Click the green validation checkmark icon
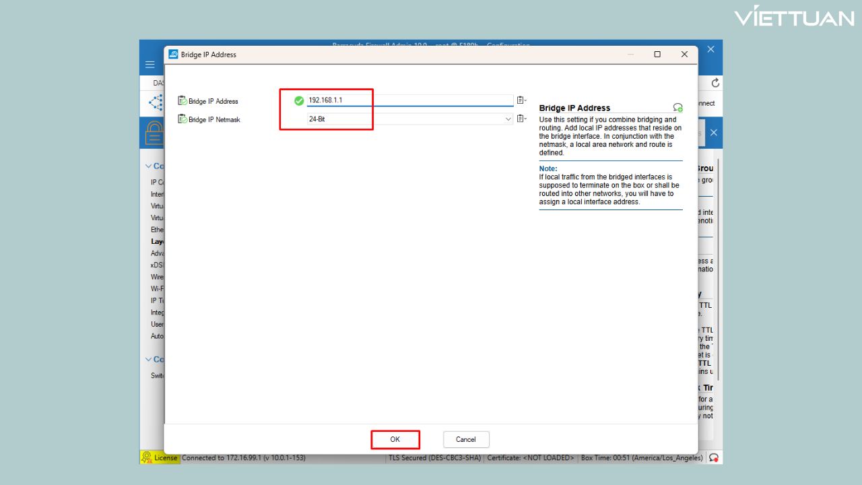Image resolution: width=862 pixels, height=485 pixels. (299, 101)
